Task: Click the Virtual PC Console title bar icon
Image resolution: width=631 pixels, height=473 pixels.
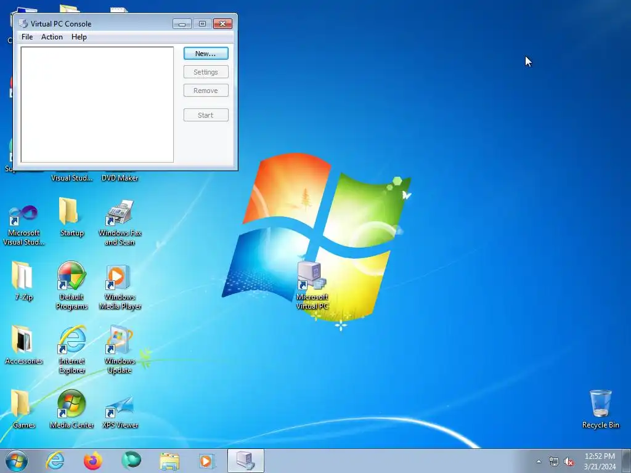Action: click(x=23, y=24)
